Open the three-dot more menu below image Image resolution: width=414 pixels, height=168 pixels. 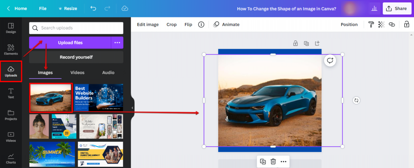(283, 162)
